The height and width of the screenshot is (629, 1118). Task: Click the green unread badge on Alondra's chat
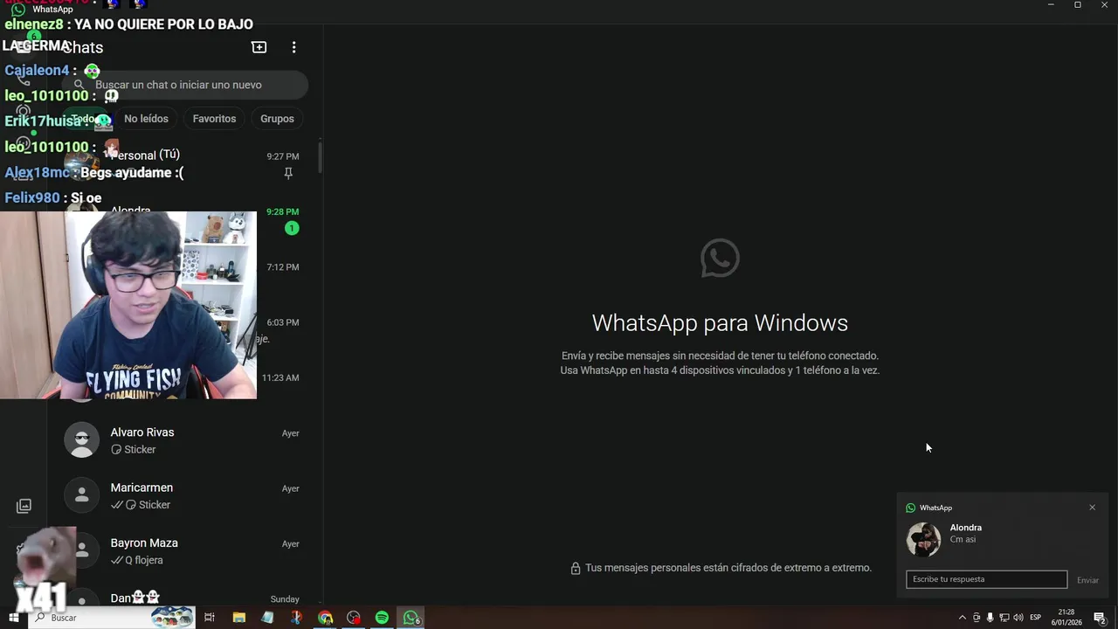pyautogui.click(x=292, y=228)
